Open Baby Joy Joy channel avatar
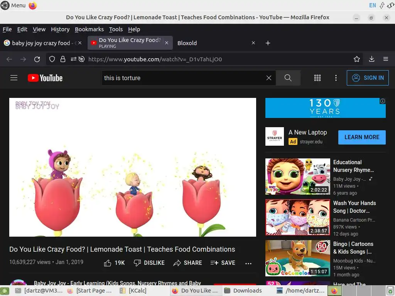Viewport: 395px width, 296px height. pos(18,282)
